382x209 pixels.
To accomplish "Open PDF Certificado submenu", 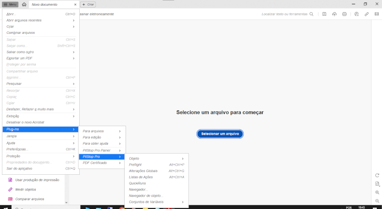I will (x=102, y=163).
